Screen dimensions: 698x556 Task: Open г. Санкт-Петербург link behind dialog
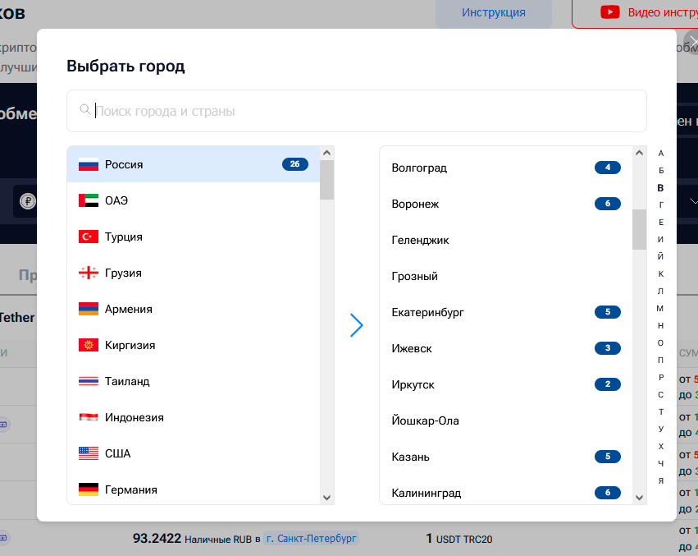pyautogui.click(x=311, y=539)
